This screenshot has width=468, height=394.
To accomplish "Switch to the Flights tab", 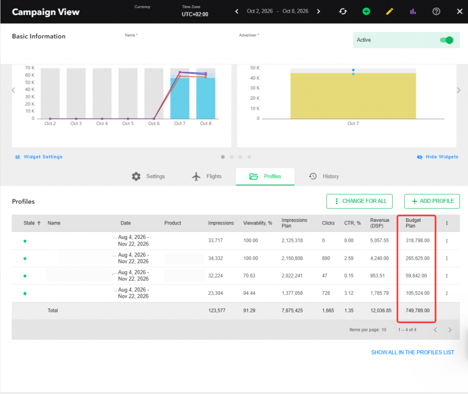I will pyautogui.click(x=207, y=177).
